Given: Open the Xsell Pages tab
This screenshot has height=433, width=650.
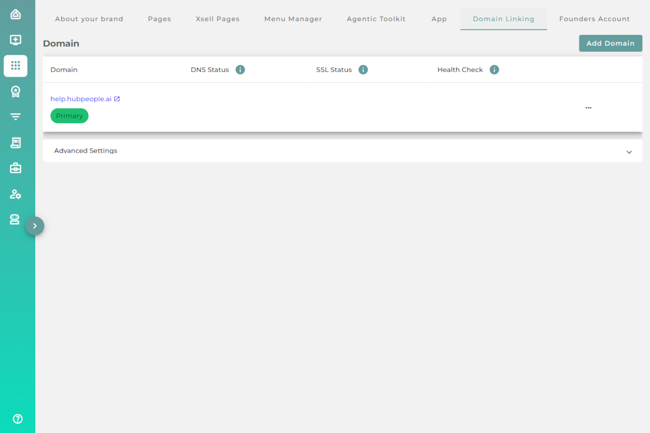Looking at the screenshot, I should (x=218, y=19).
